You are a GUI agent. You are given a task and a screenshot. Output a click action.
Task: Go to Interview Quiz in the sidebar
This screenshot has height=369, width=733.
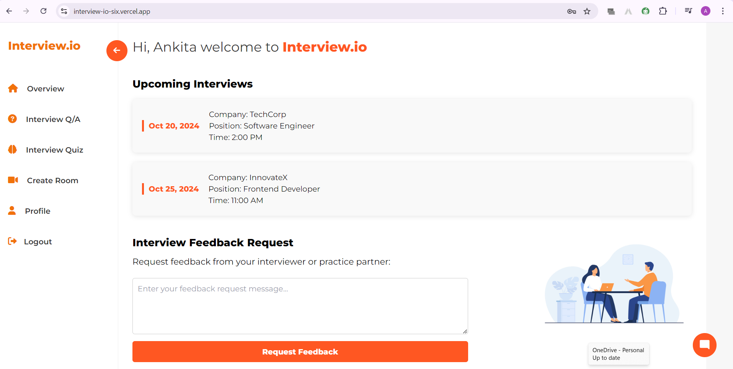(x=54, y=150)
